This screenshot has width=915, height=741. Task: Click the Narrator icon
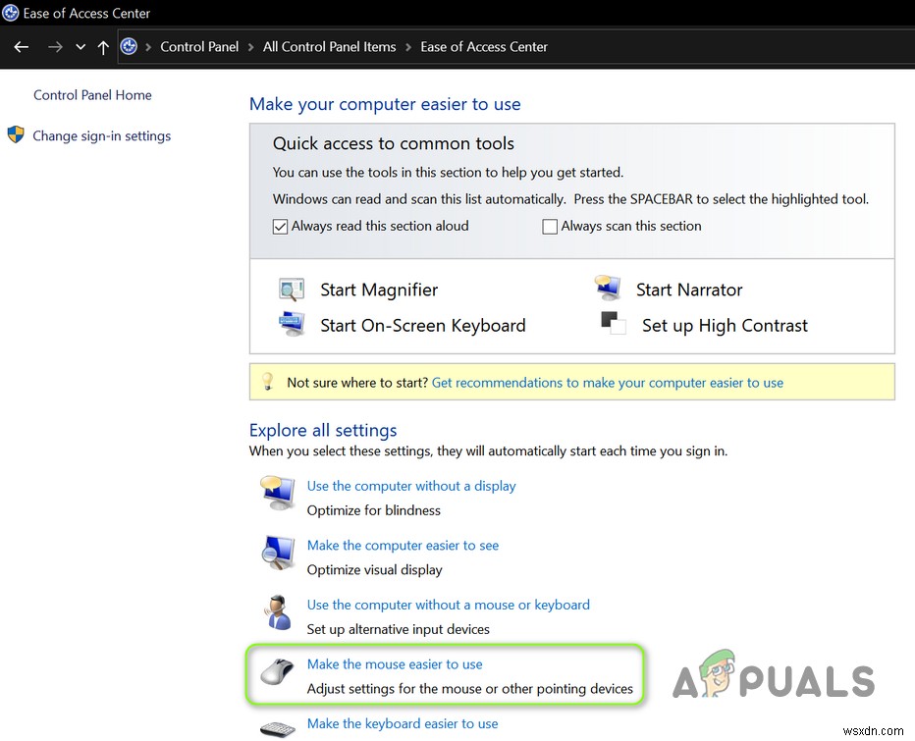point(608,289)
